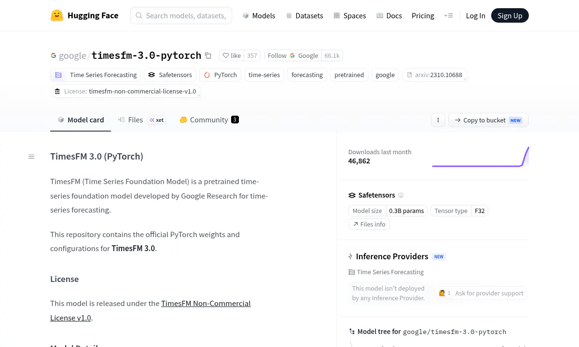Click the Community count badge 3
579x347 pixels.
coord(235,120)
